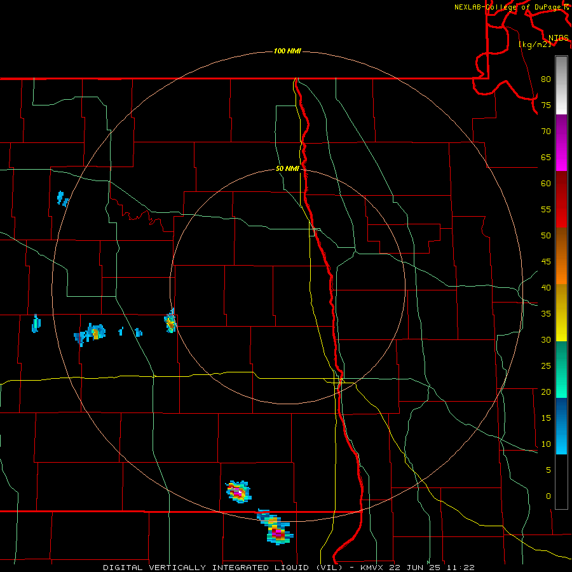
Task: Select the magenta segment of the color bar
Action: click(561, 142)
